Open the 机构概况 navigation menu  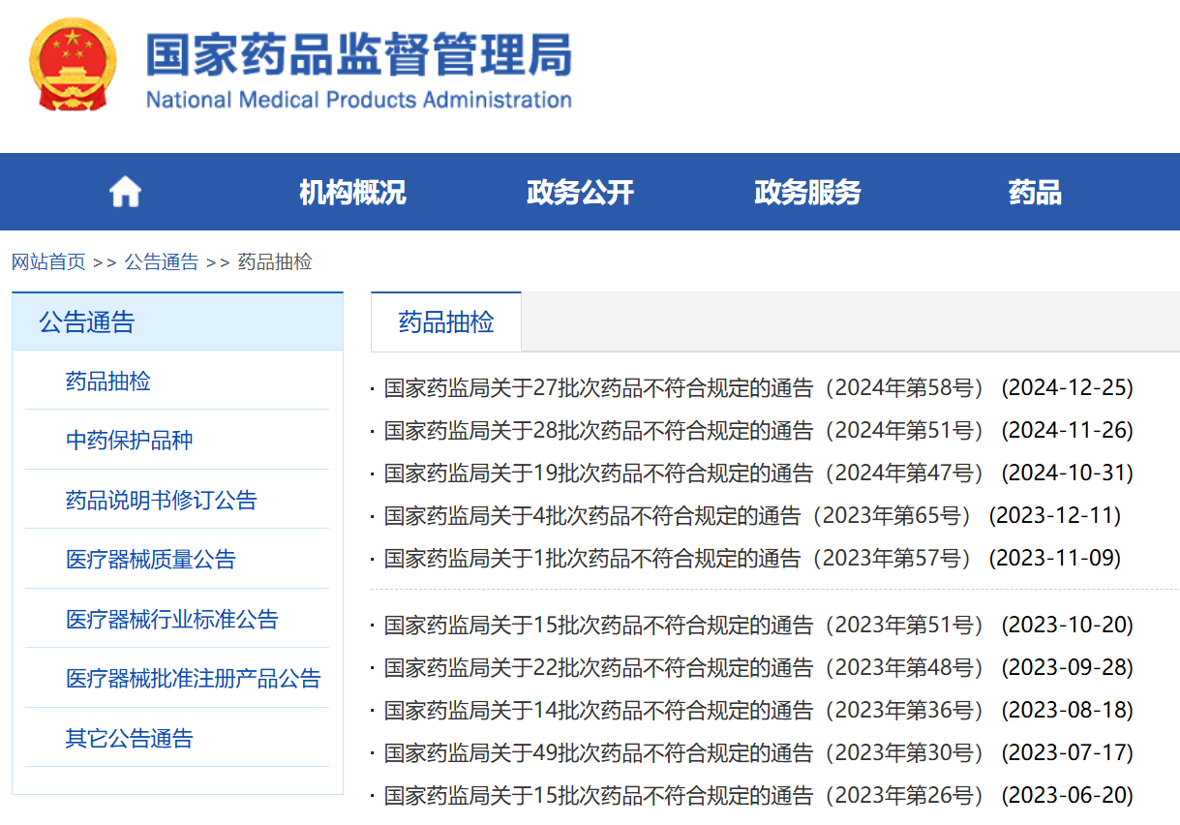(x=352, y=192)
